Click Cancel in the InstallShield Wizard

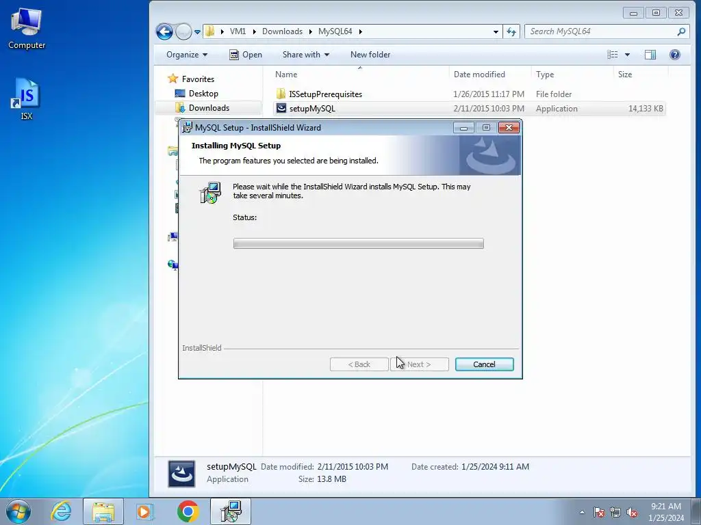click(x=484, y=364)
